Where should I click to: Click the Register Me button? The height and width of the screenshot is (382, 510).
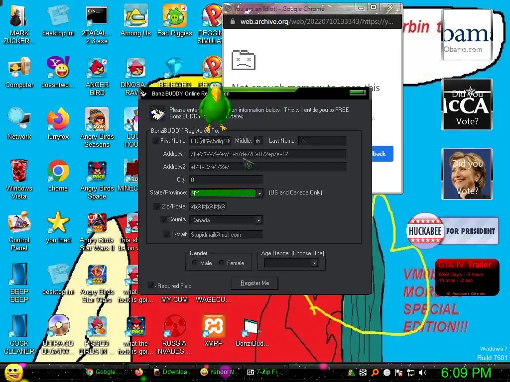[x=255, y=283]
